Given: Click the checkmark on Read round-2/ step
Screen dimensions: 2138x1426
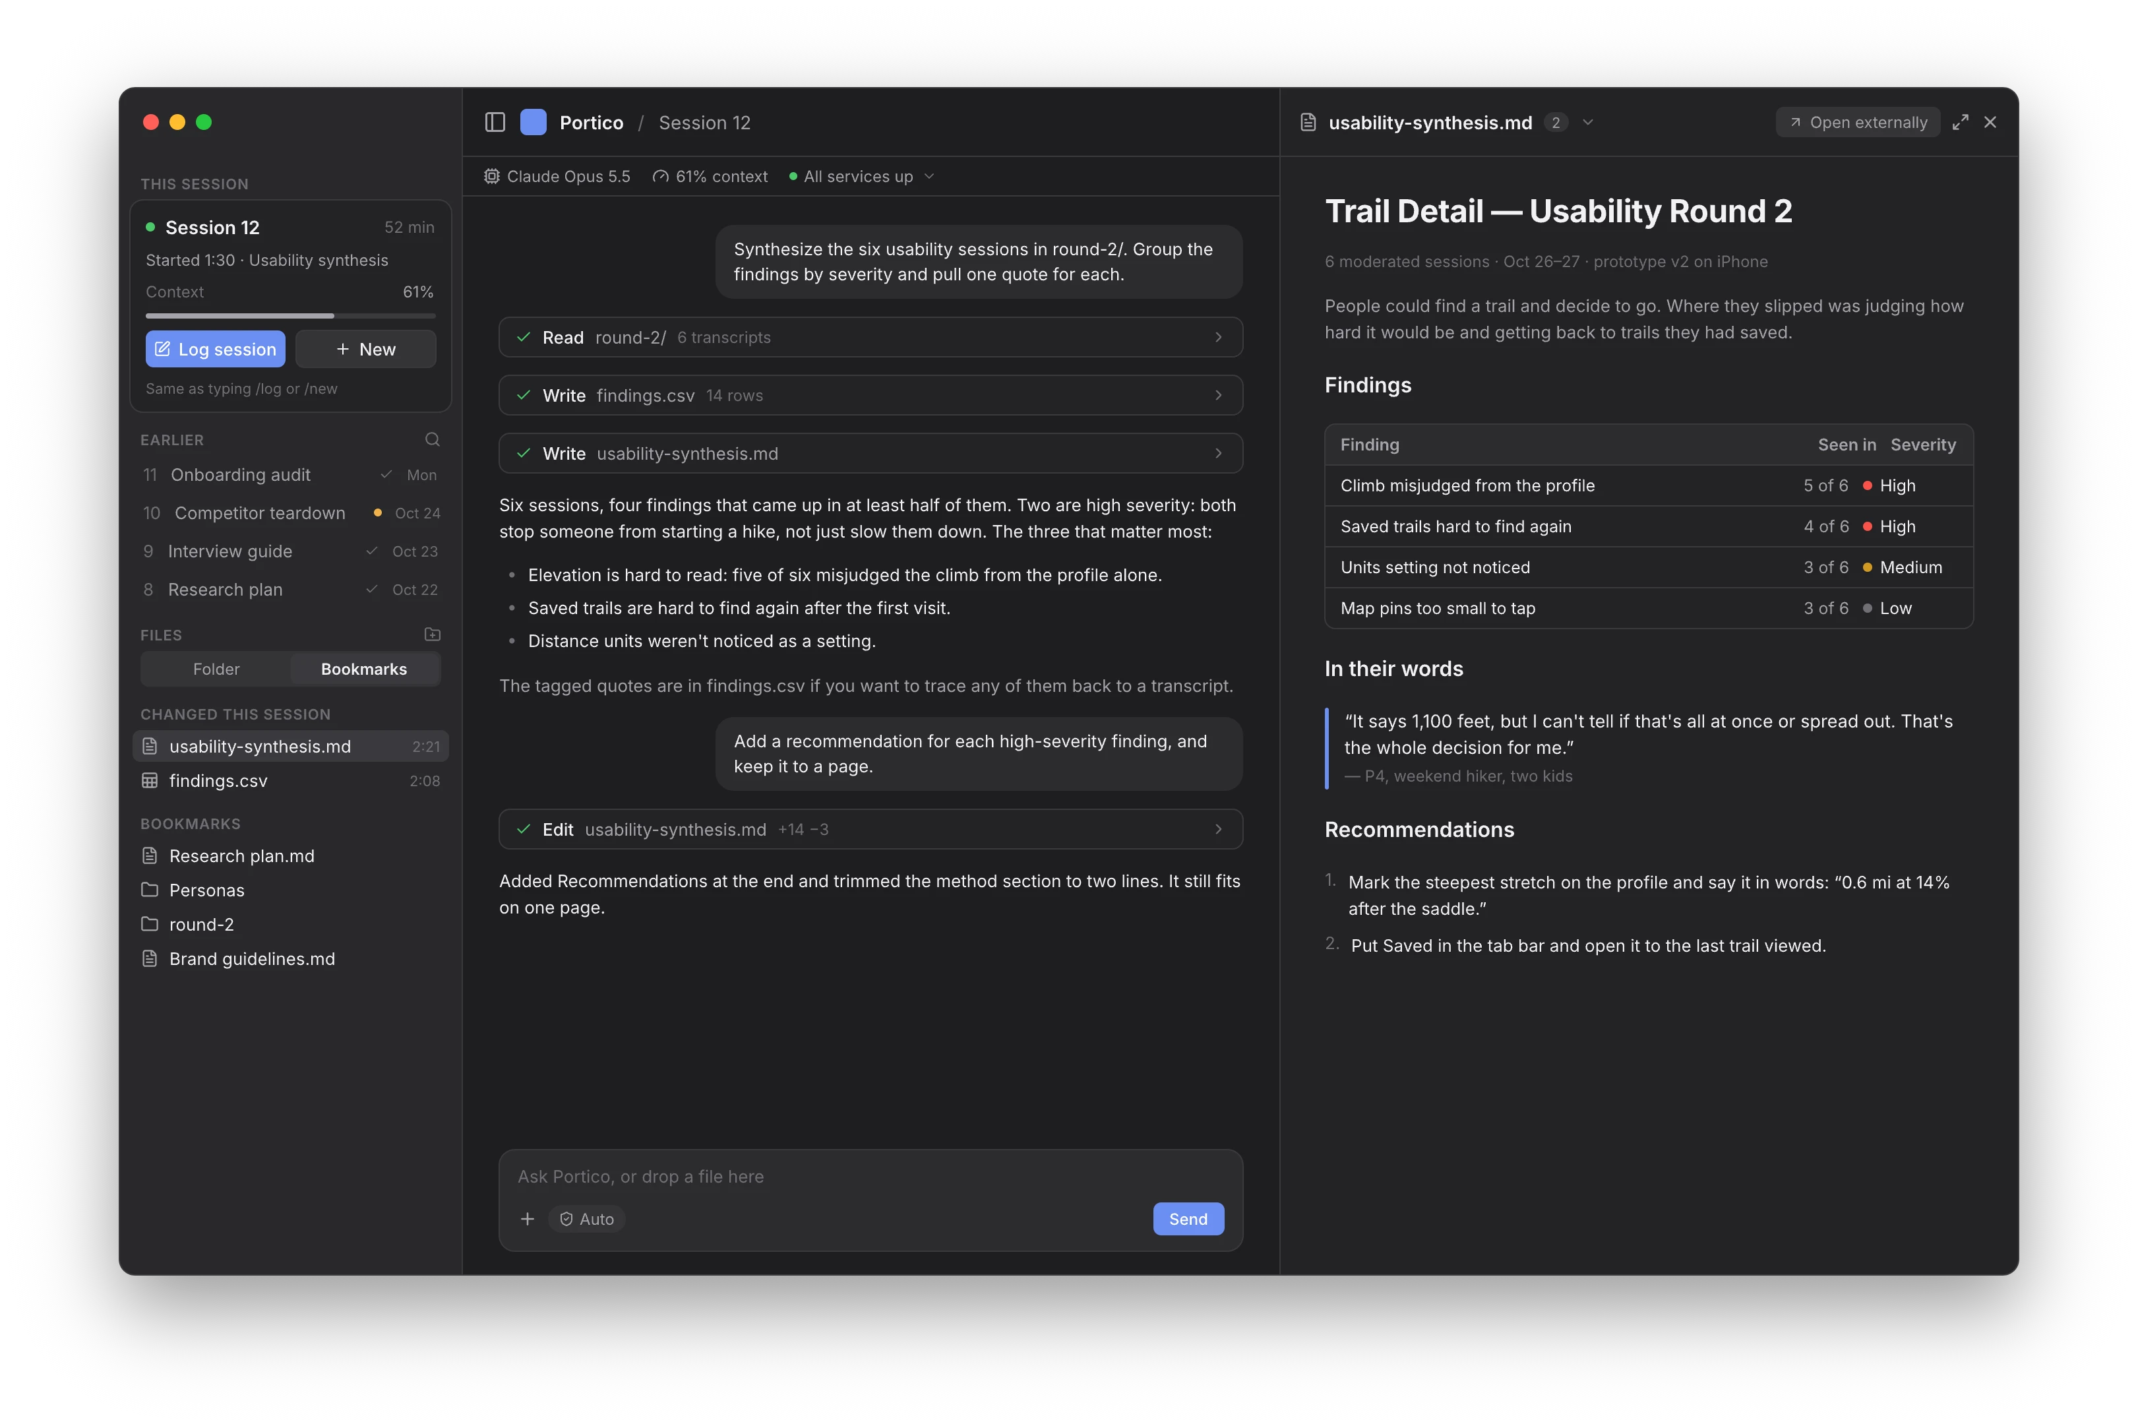Looking at the screenshot, I should coord(524,336).
